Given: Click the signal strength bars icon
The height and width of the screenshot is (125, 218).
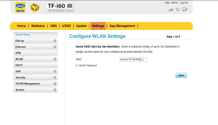Looking at the screenshot, I should (x=171, y=10).
